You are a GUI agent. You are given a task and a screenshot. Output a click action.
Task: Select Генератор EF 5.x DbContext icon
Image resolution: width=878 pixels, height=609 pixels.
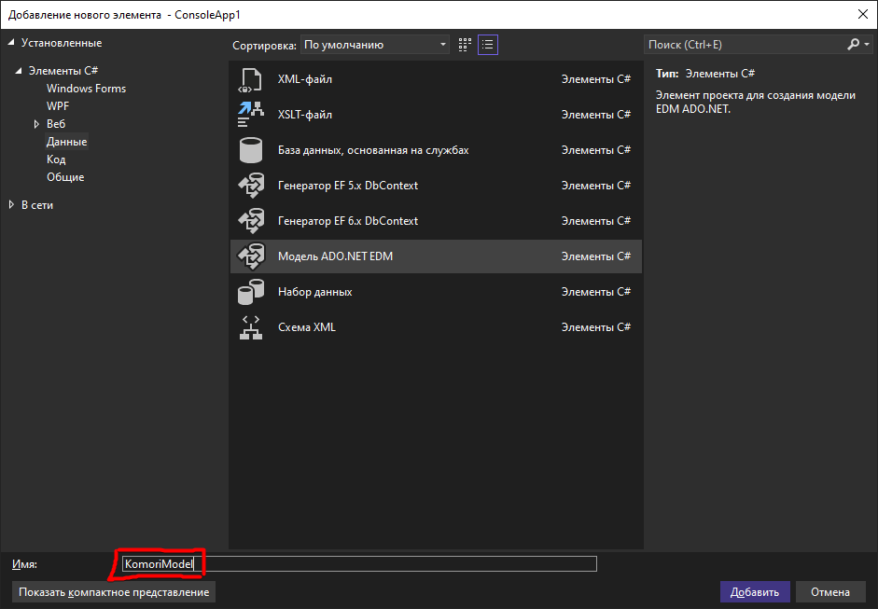[x=251, y=186]
